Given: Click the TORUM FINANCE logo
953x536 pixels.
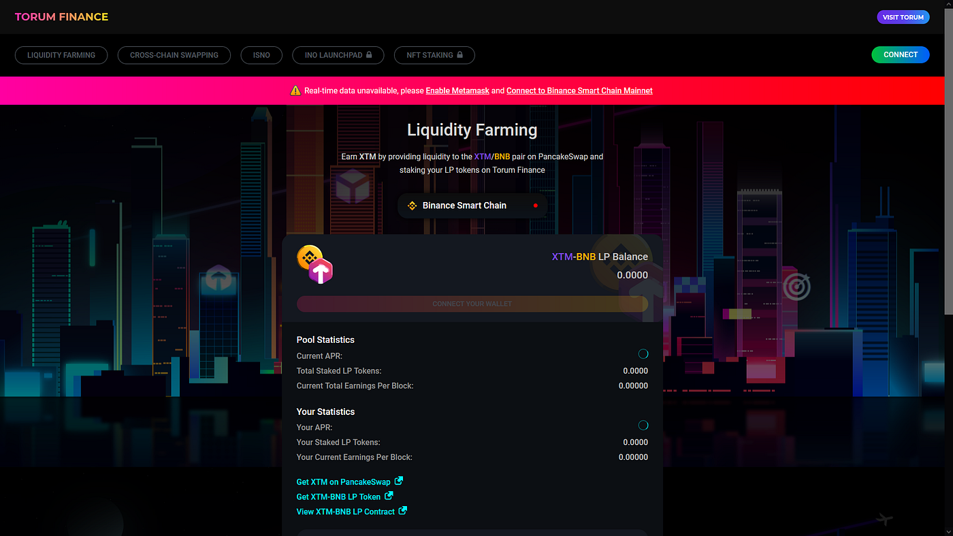Looking at the screenshot, I should 61,16.
